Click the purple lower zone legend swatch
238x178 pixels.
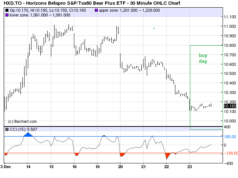7,15
